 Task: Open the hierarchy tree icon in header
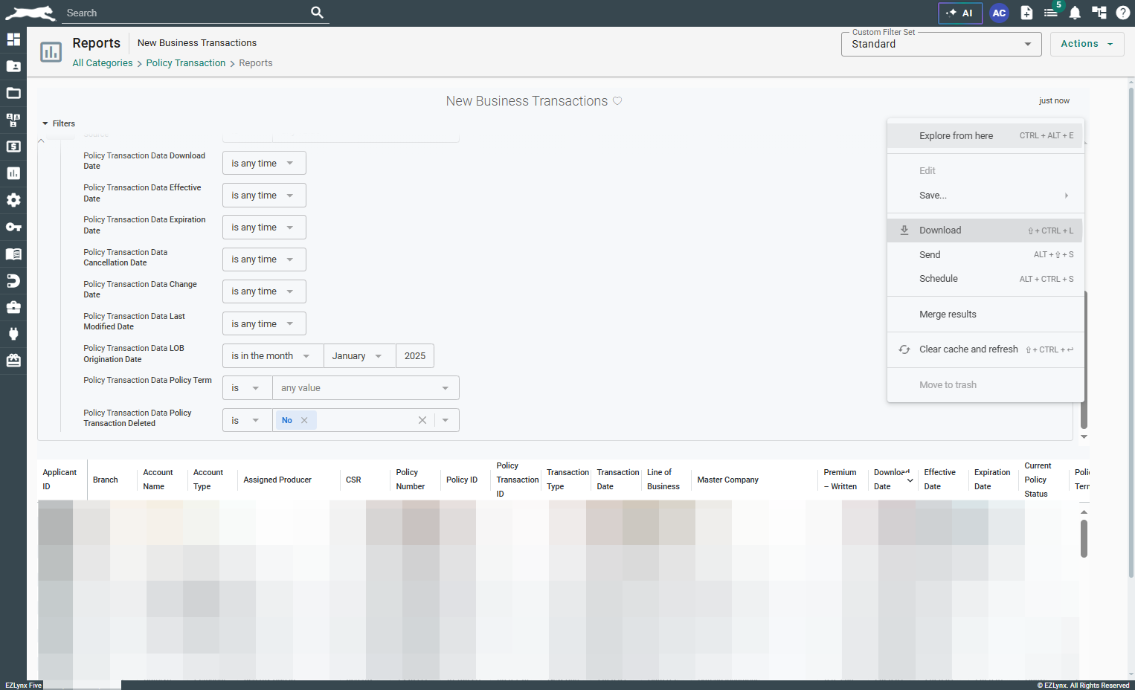1099,13
